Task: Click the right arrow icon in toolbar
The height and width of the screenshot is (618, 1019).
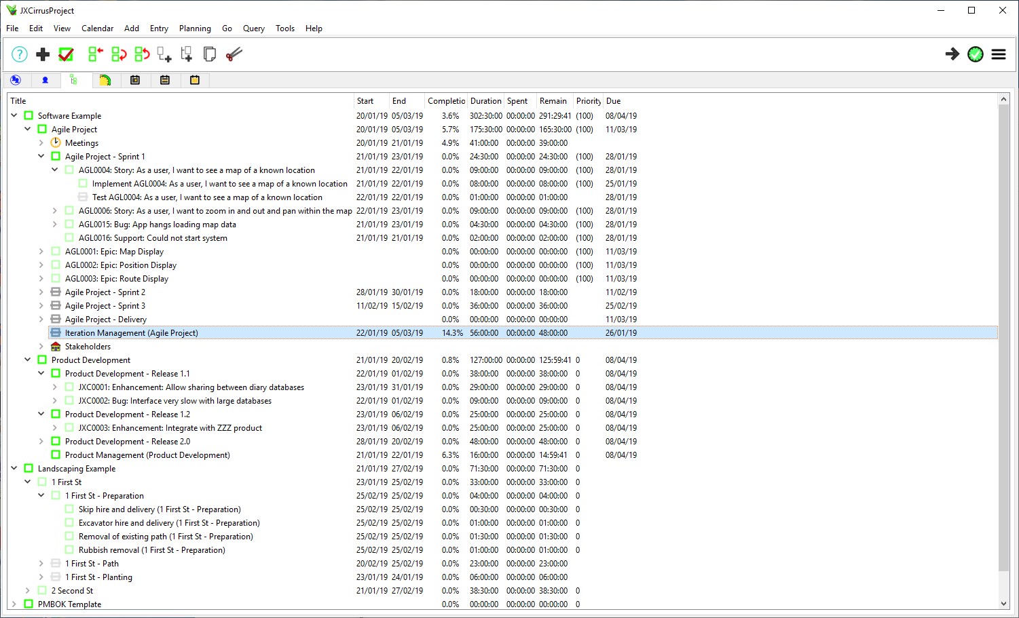Action: 952,54
